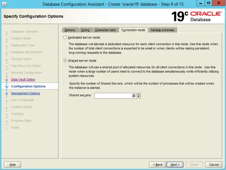Click the 'Network Configuration' step text
226x170 pixels.
26,73
